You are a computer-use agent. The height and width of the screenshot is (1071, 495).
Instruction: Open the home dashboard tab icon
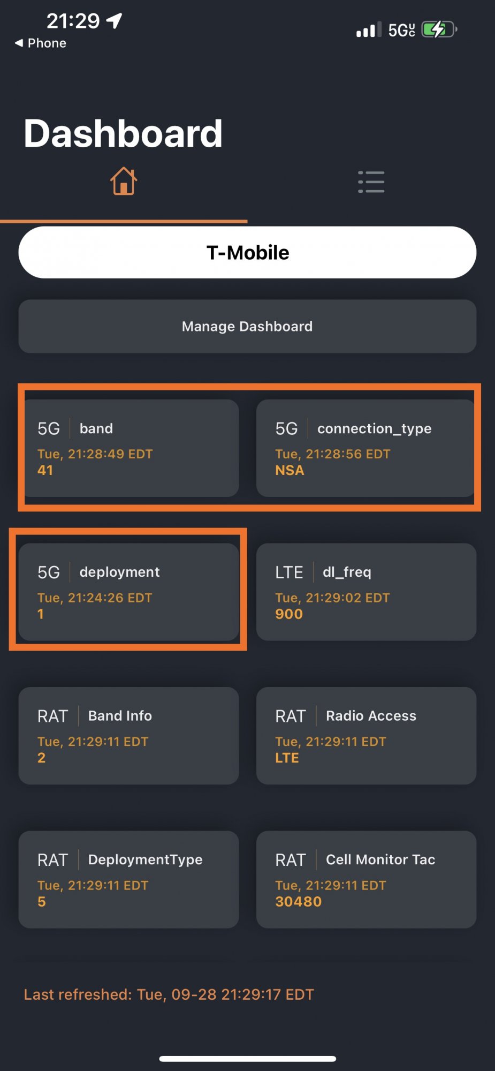pyautogui.click(x=124, y=181)
